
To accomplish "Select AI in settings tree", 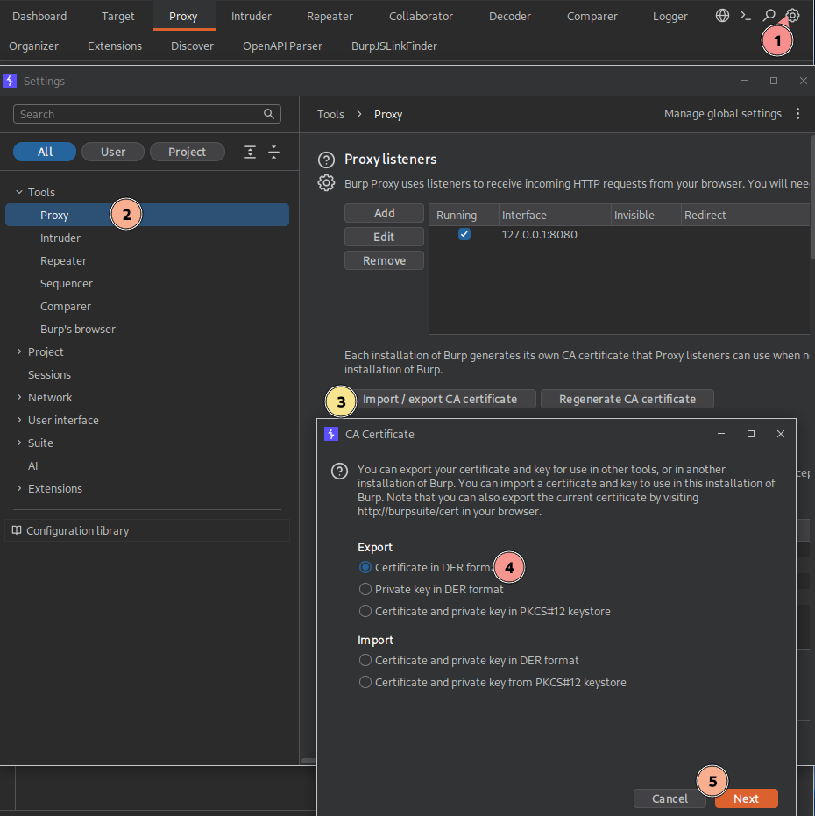I will (x=32, y=465).
